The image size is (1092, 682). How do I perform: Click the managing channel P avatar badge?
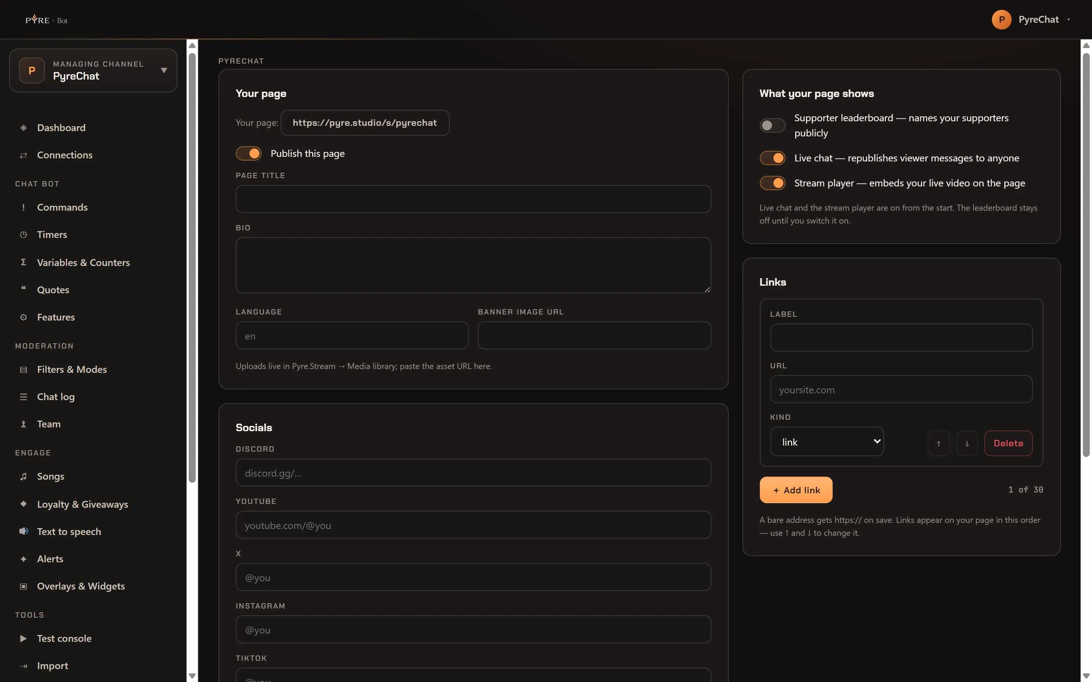click(x=31, y=70)
